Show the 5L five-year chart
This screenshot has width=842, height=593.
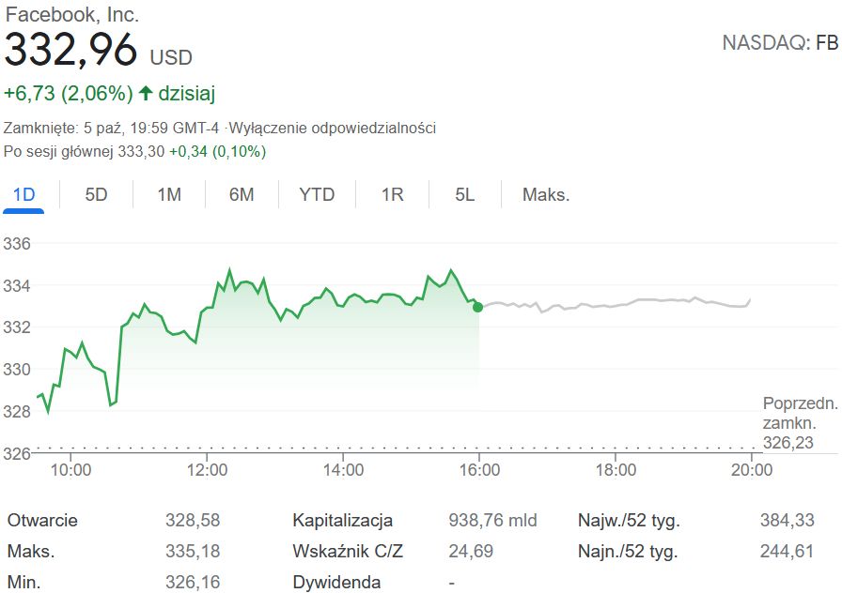pyautogui.click(x=464, y=195)
